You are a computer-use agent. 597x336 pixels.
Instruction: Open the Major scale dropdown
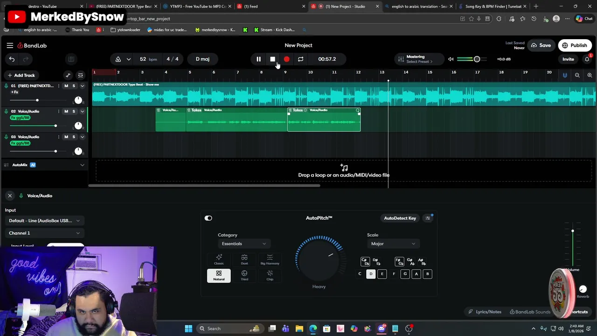tap(392, 244)
